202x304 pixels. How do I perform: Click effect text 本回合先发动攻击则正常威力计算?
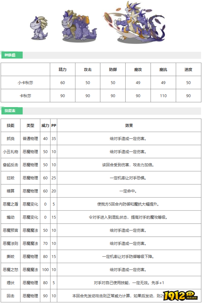pyautogui.click(x=101, y=296)
